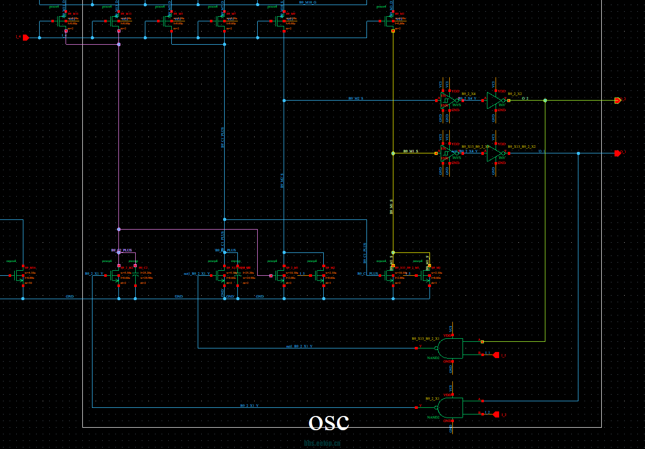Click the I_2 input pin

click(497, 414)
